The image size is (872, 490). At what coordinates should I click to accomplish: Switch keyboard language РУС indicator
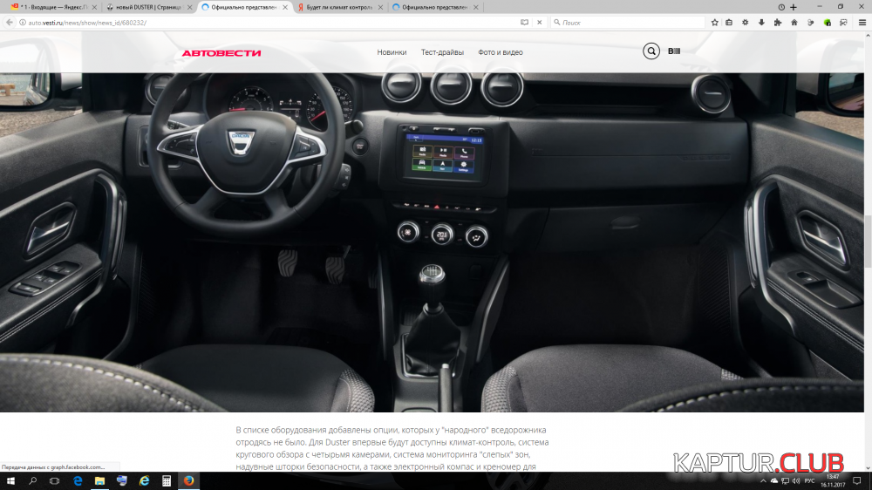(808, 480)
